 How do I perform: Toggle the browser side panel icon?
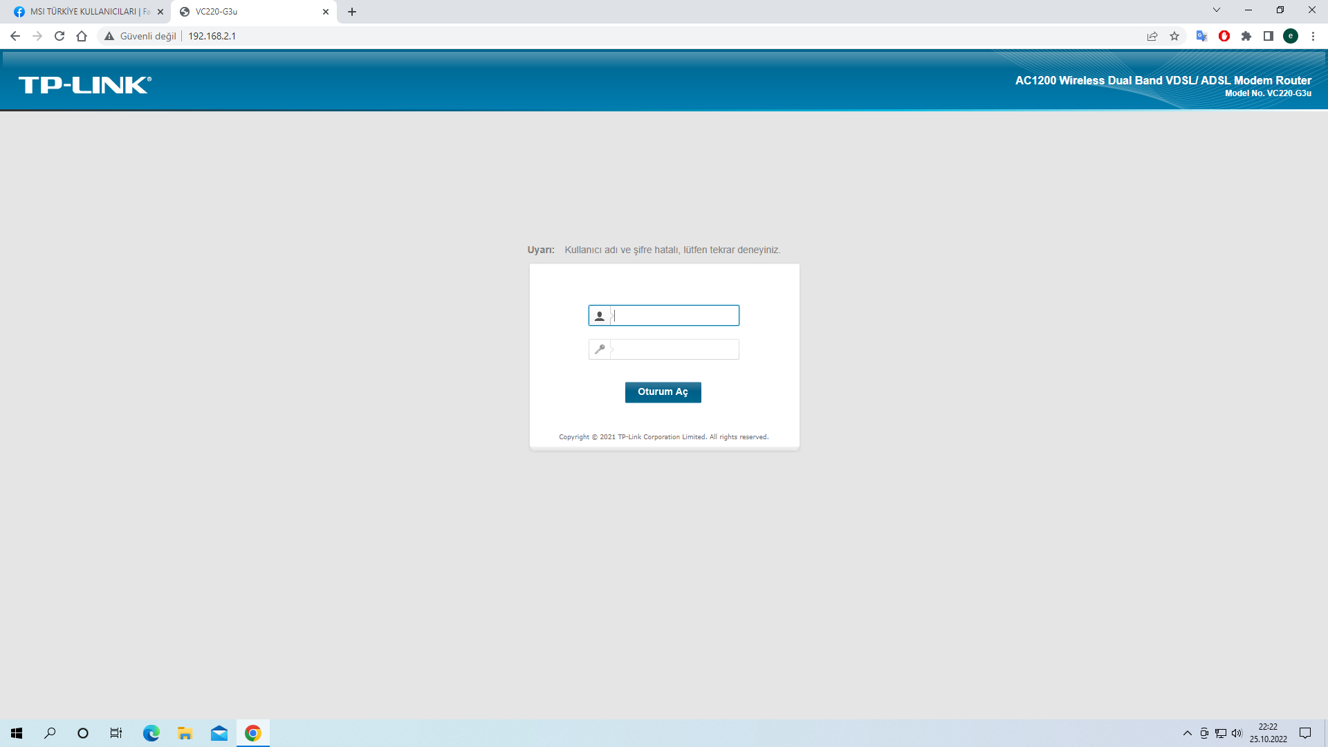tap(1269, 36)
